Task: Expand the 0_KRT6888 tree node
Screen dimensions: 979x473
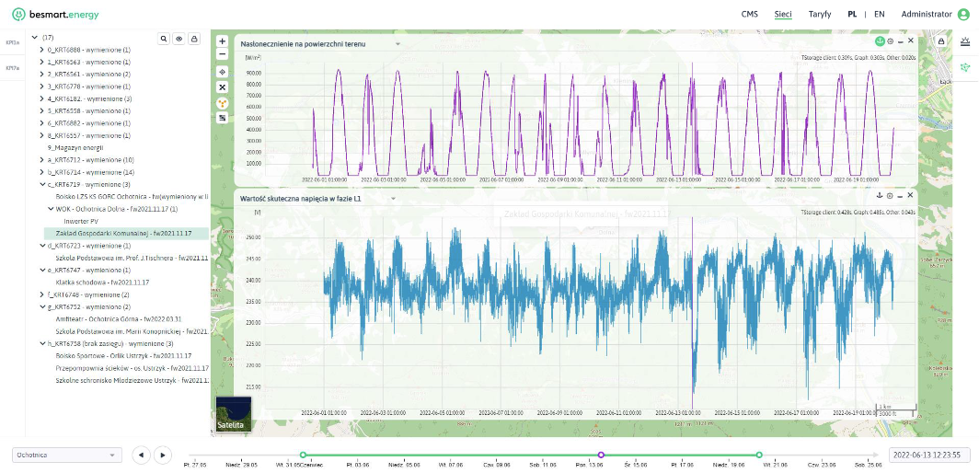Action: (x=41, y=50)
